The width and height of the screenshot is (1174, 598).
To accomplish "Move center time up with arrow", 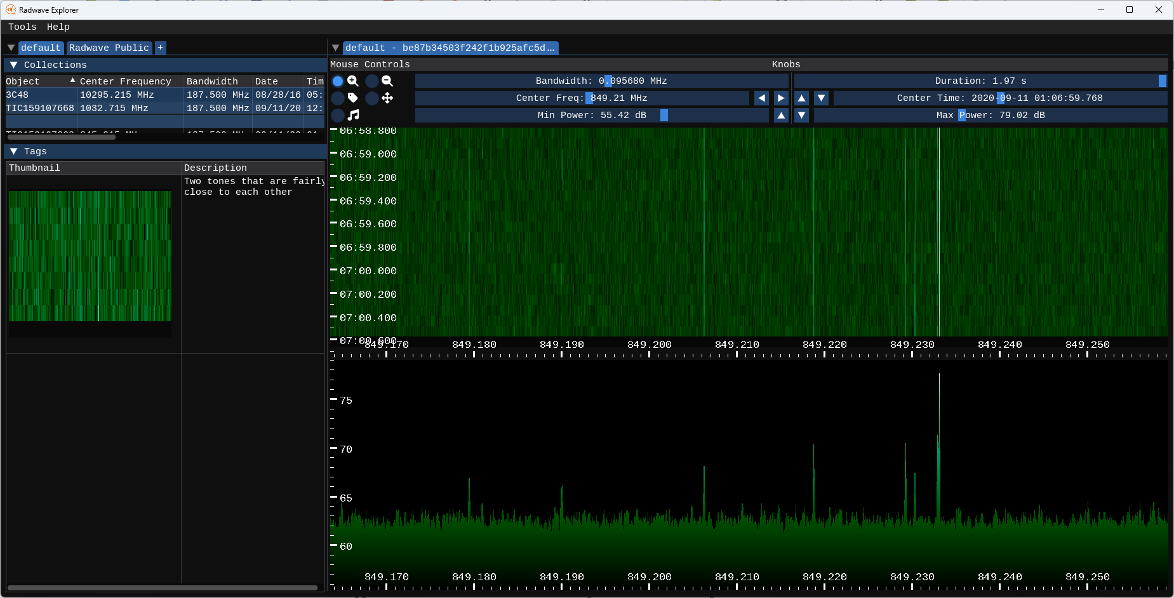I will click(x=801, y=98).
